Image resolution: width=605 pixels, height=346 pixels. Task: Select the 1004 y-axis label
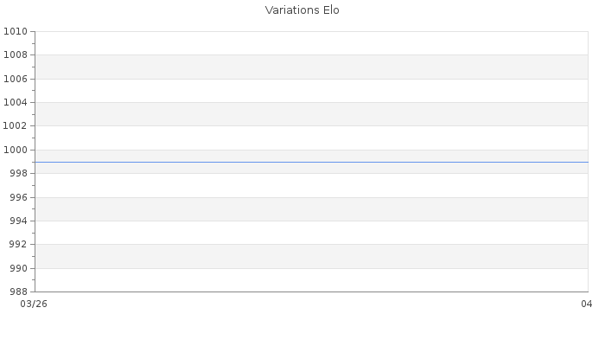(x=16, y=102)
